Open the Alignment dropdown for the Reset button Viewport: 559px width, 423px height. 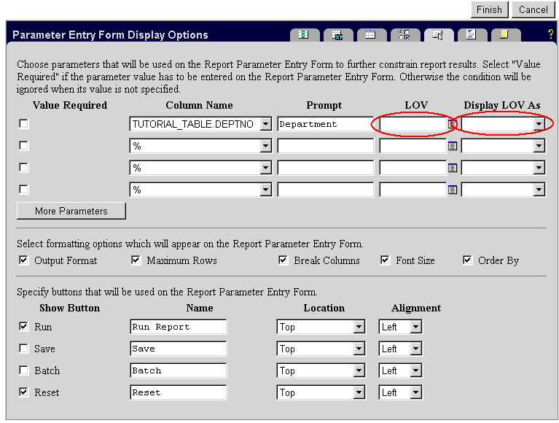(415, 393)
